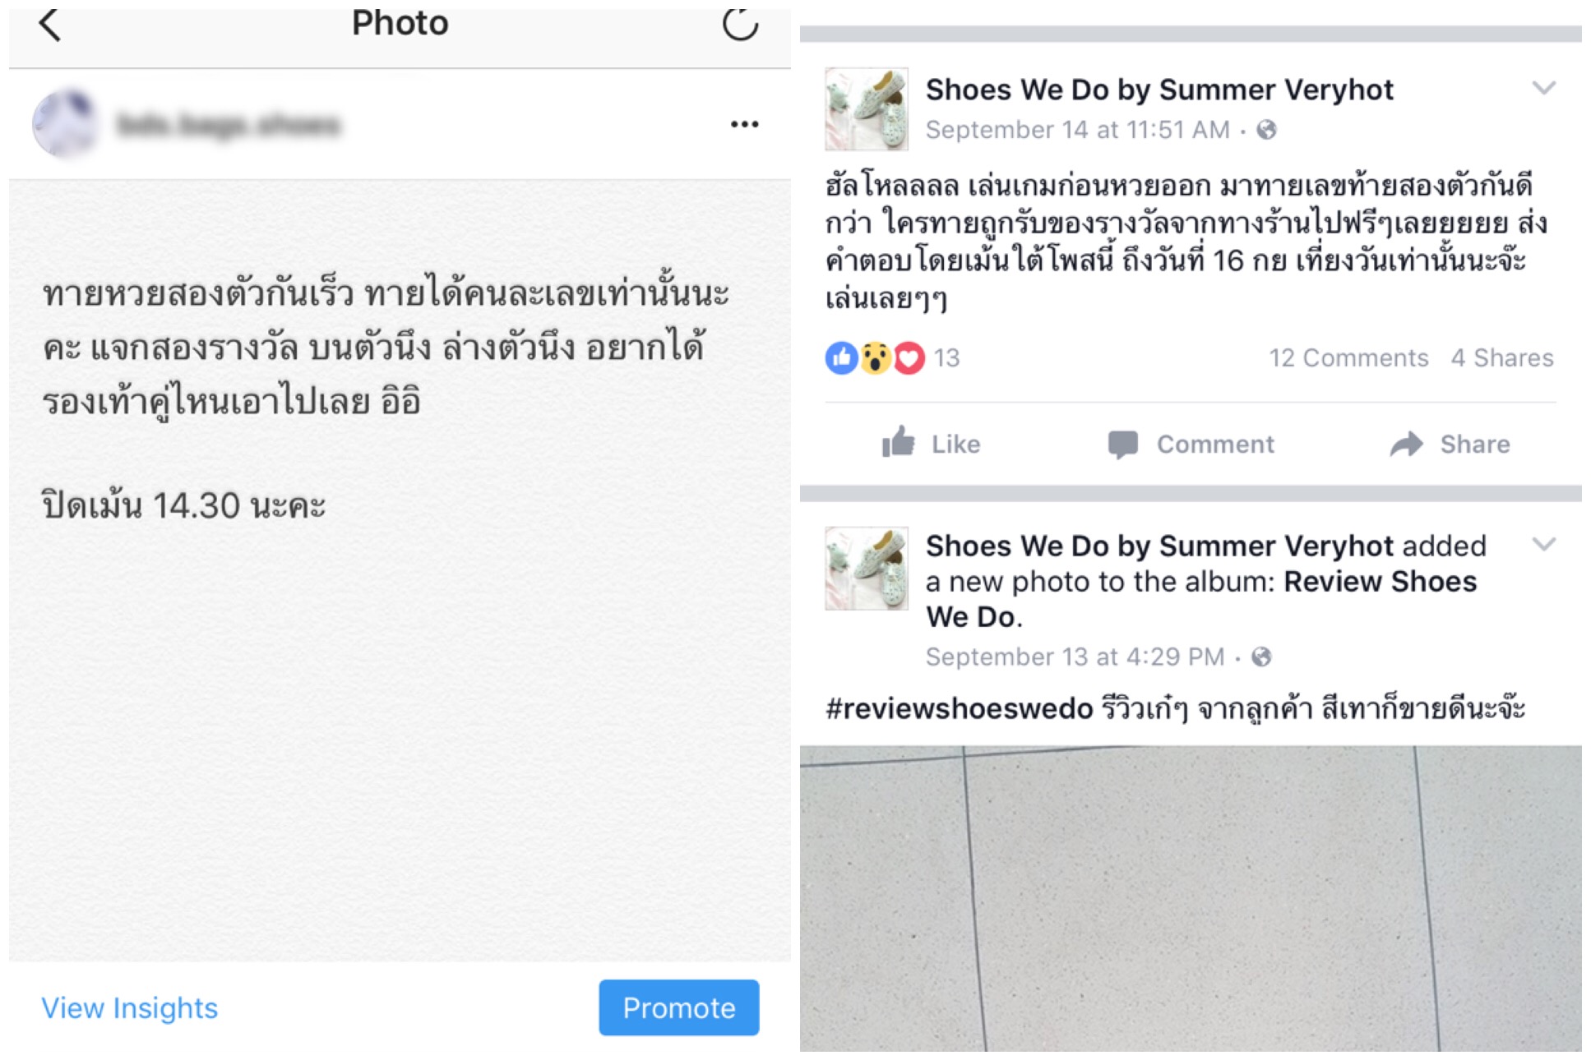This screenshot has width=1591, height=1060.
Task: Expand the chevron menu on the September 14 post
Action: point(1543,88)
